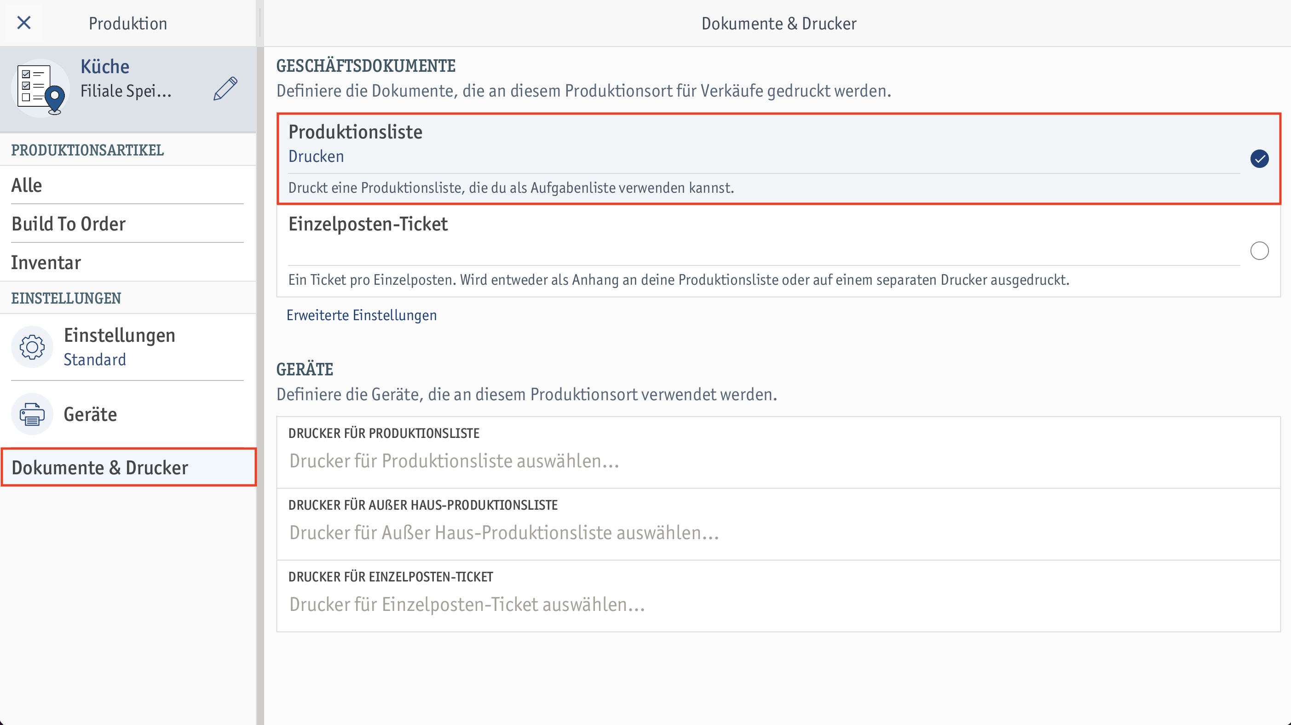
Task: Click the Küche location name header
Action: [x=105, y=66]
